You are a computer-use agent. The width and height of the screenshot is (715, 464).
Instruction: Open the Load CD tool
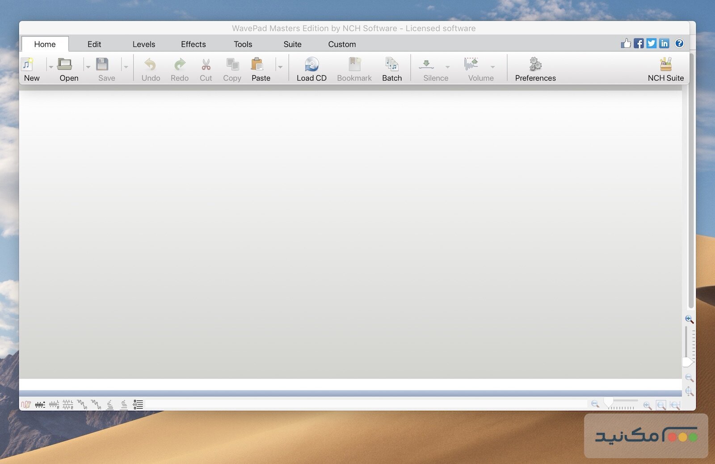tap(311, 65)
